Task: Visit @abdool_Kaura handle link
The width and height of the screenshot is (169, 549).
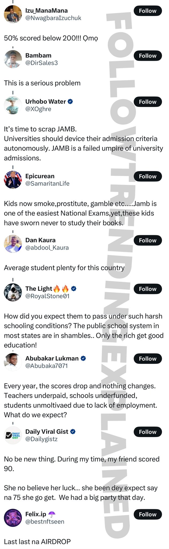Action: pyautogui.click(x=47, y=248)
